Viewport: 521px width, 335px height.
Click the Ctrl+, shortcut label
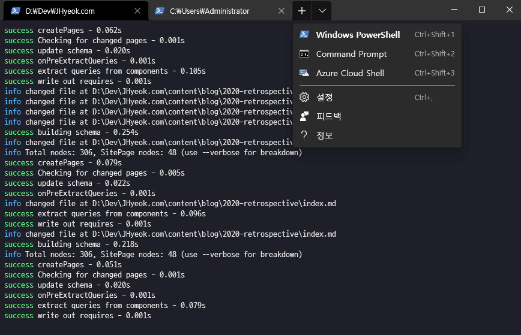pos(424,98)
